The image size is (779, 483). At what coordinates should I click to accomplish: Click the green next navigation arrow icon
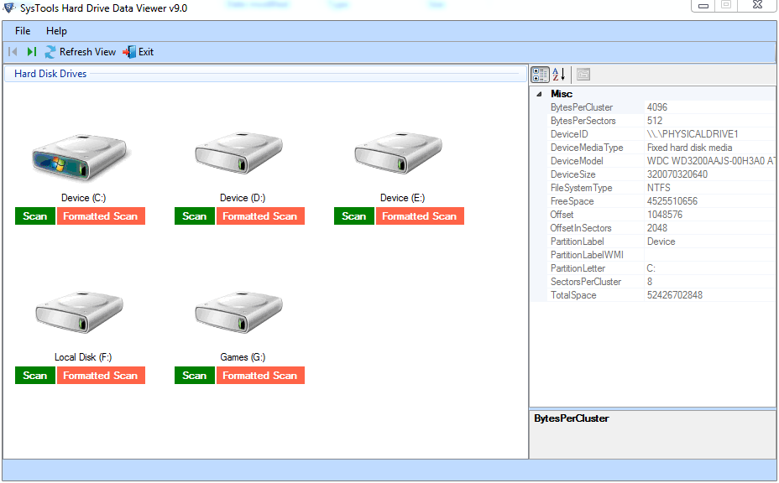(32, 52)
